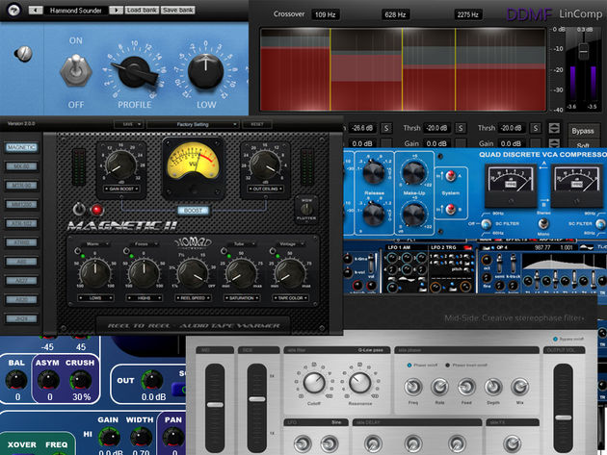Click the Gain Boost knob
The width and height of the screenshot is (607, 455).
[120, 165]
